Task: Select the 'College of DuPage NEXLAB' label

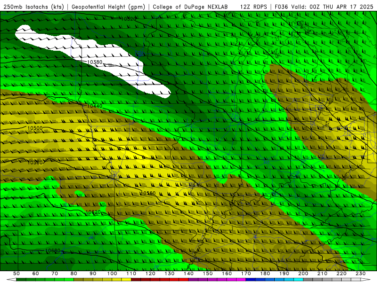Action: 190,7
